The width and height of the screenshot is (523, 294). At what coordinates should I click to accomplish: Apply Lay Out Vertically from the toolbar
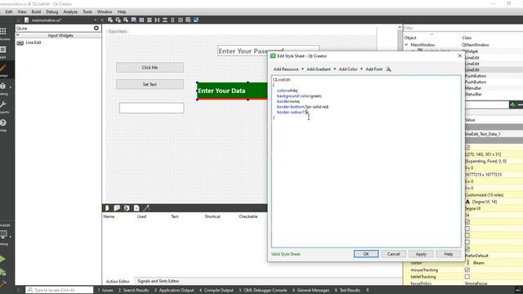click(x=149, y=20)
